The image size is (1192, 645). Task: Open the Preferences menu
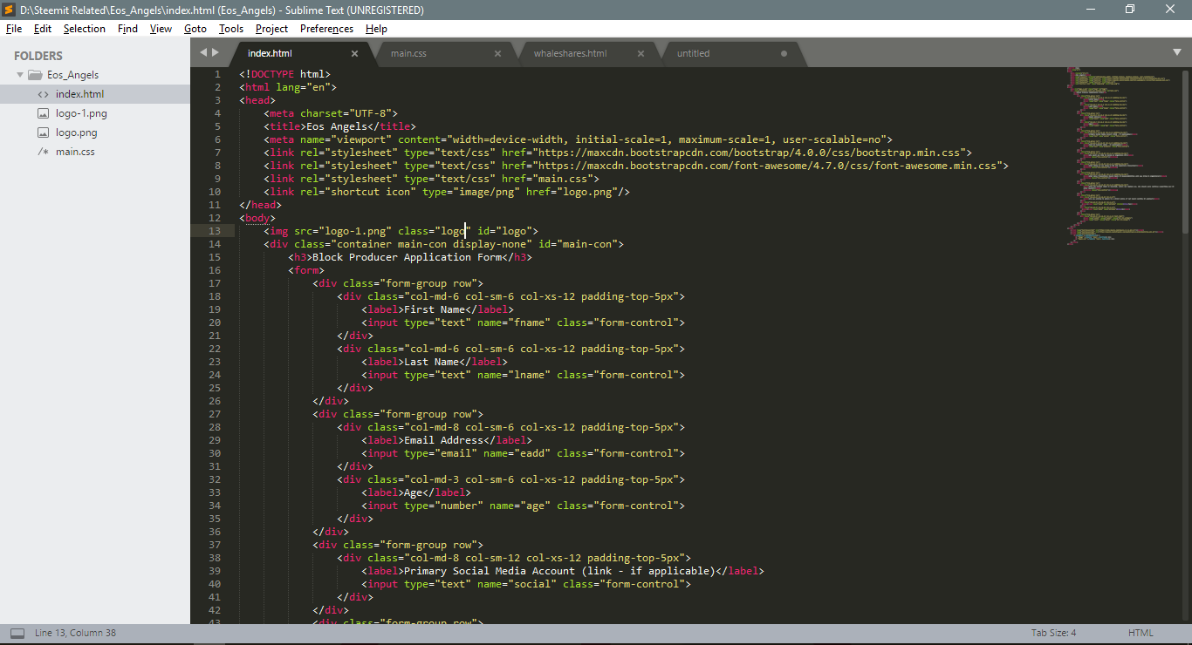(x=327, y=29)
